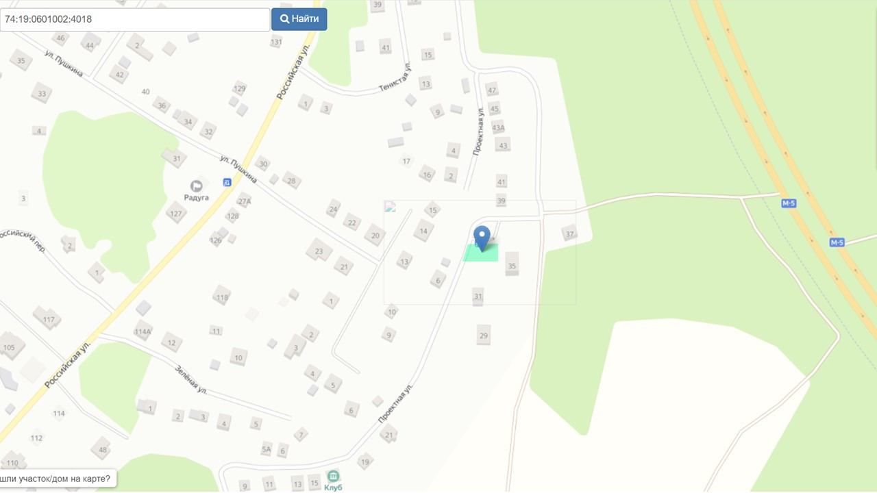Select building 37 east of the road
877x493 pixels.
[569, 234]
